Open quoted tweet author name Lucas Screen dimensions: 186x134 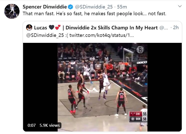(x=41, y=28)
